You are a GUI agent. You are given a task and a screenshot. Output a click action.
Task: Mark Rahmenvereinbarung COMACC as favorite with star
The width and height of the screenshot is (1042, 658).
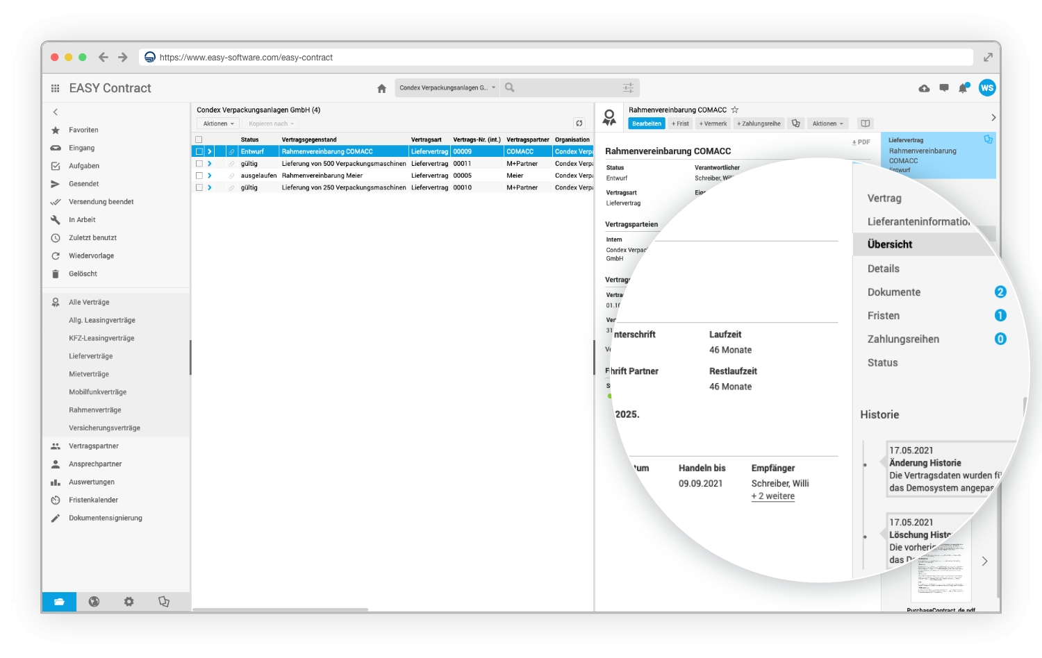pyautogui.click(x=735, y=110)
